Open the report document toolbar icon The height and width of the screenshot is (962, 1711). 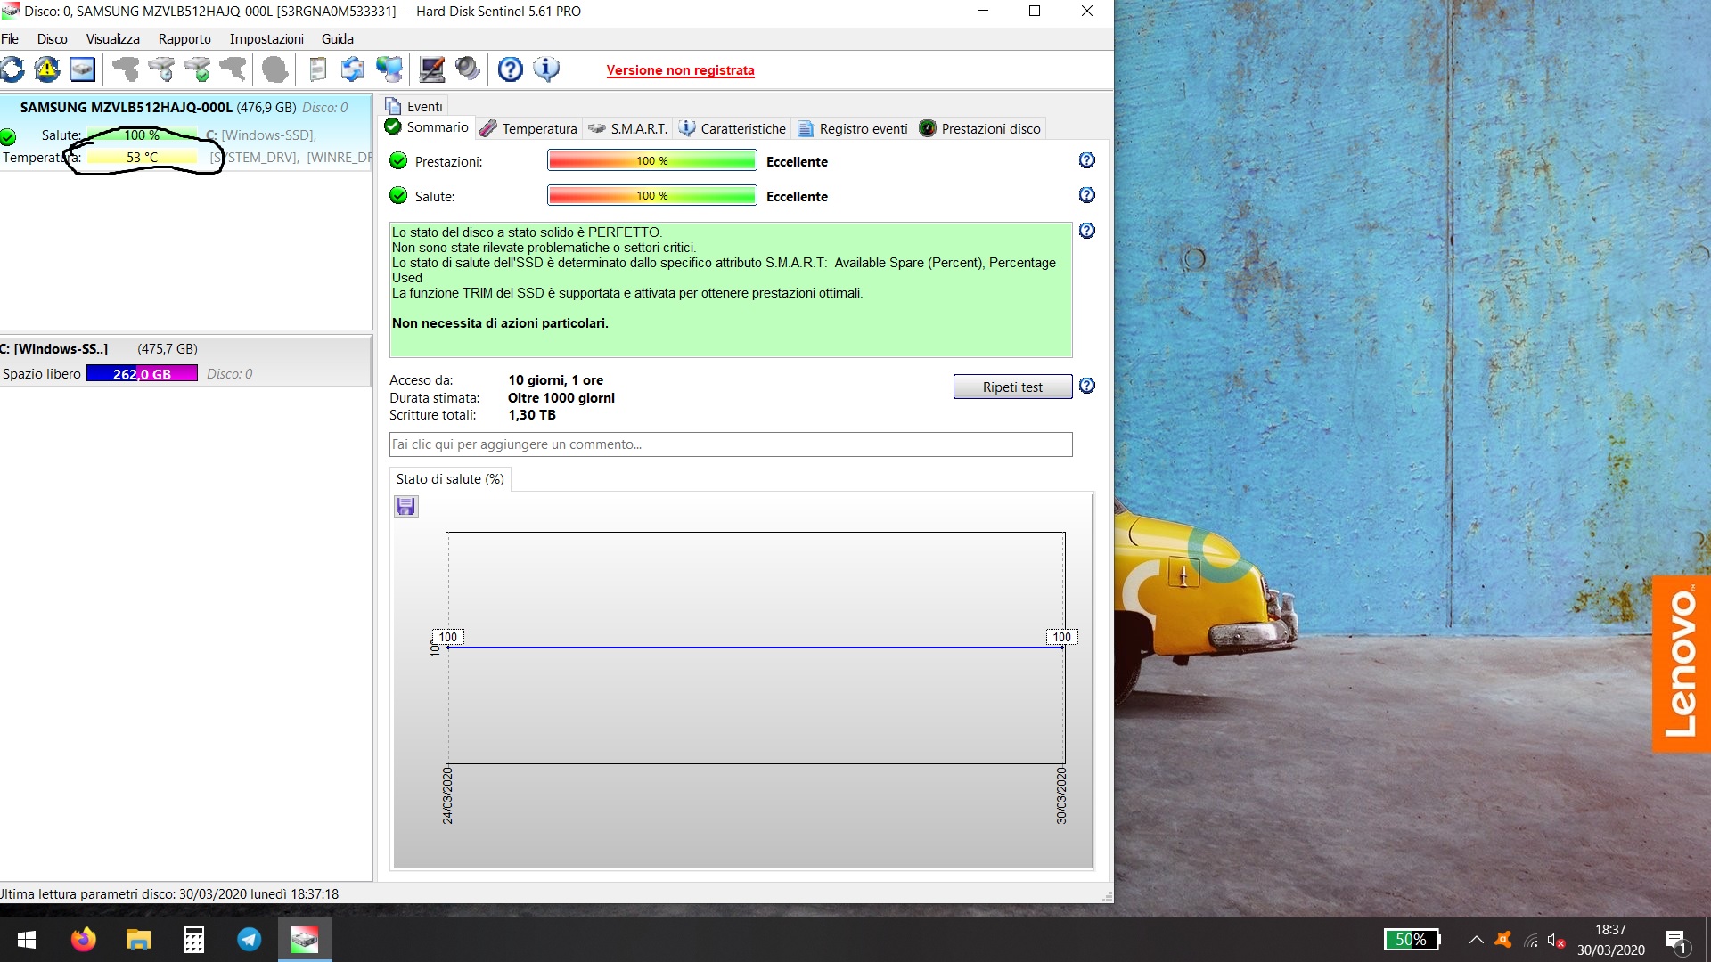[x=317, y=69]
